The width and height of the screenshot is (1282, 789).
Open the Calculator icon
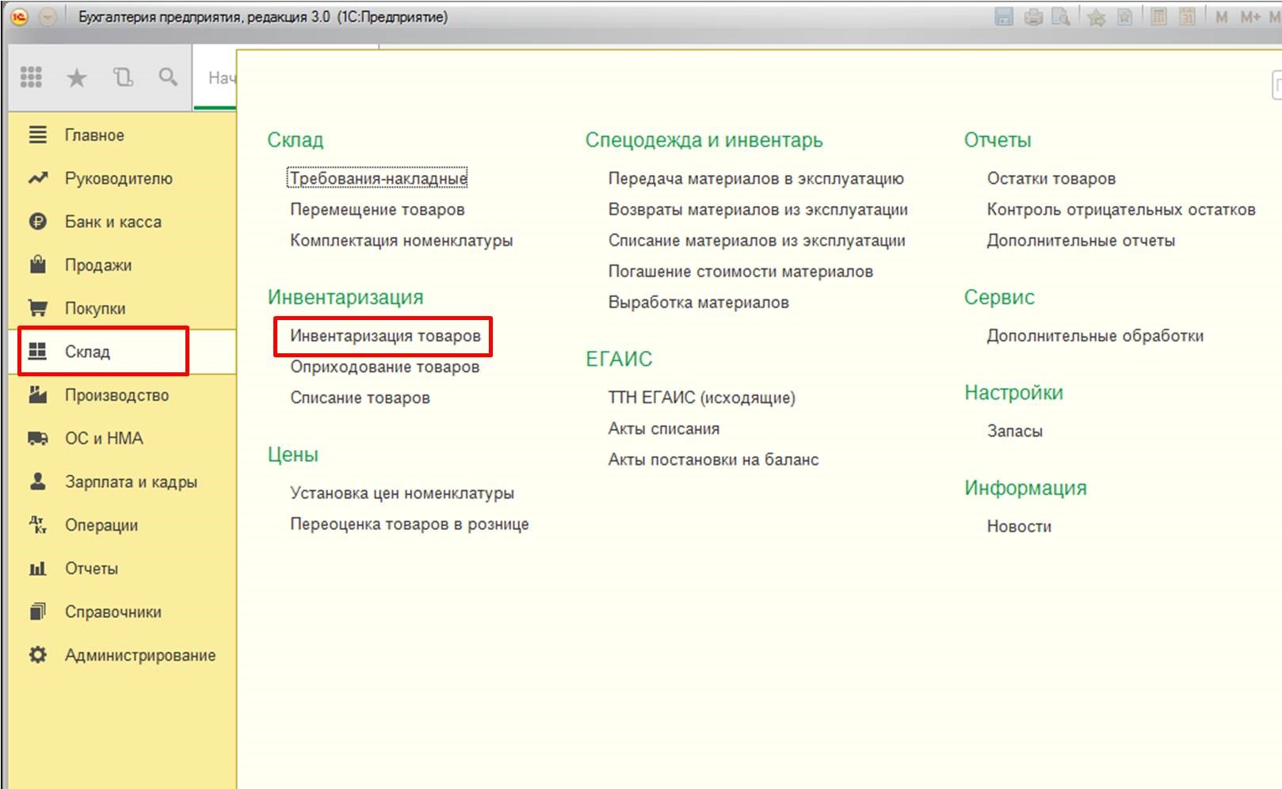point(1158,17)
